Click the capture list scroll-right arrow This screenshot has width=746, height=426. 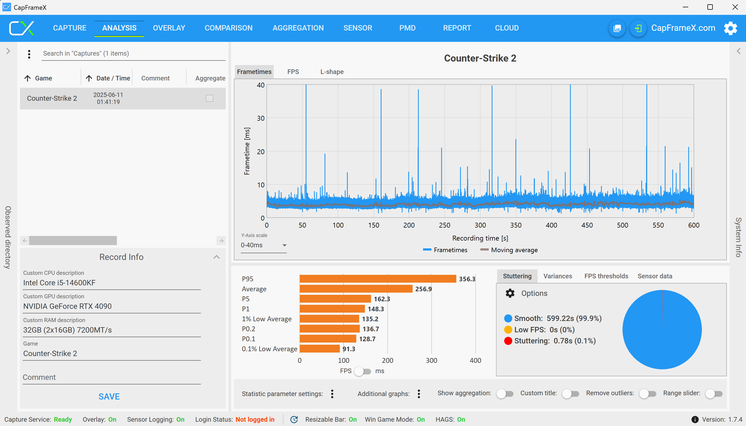click(221, 241)
